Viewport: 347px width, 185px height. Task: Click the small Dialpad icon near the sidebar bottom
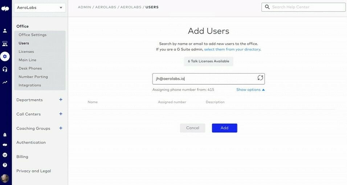pos(5,145)
